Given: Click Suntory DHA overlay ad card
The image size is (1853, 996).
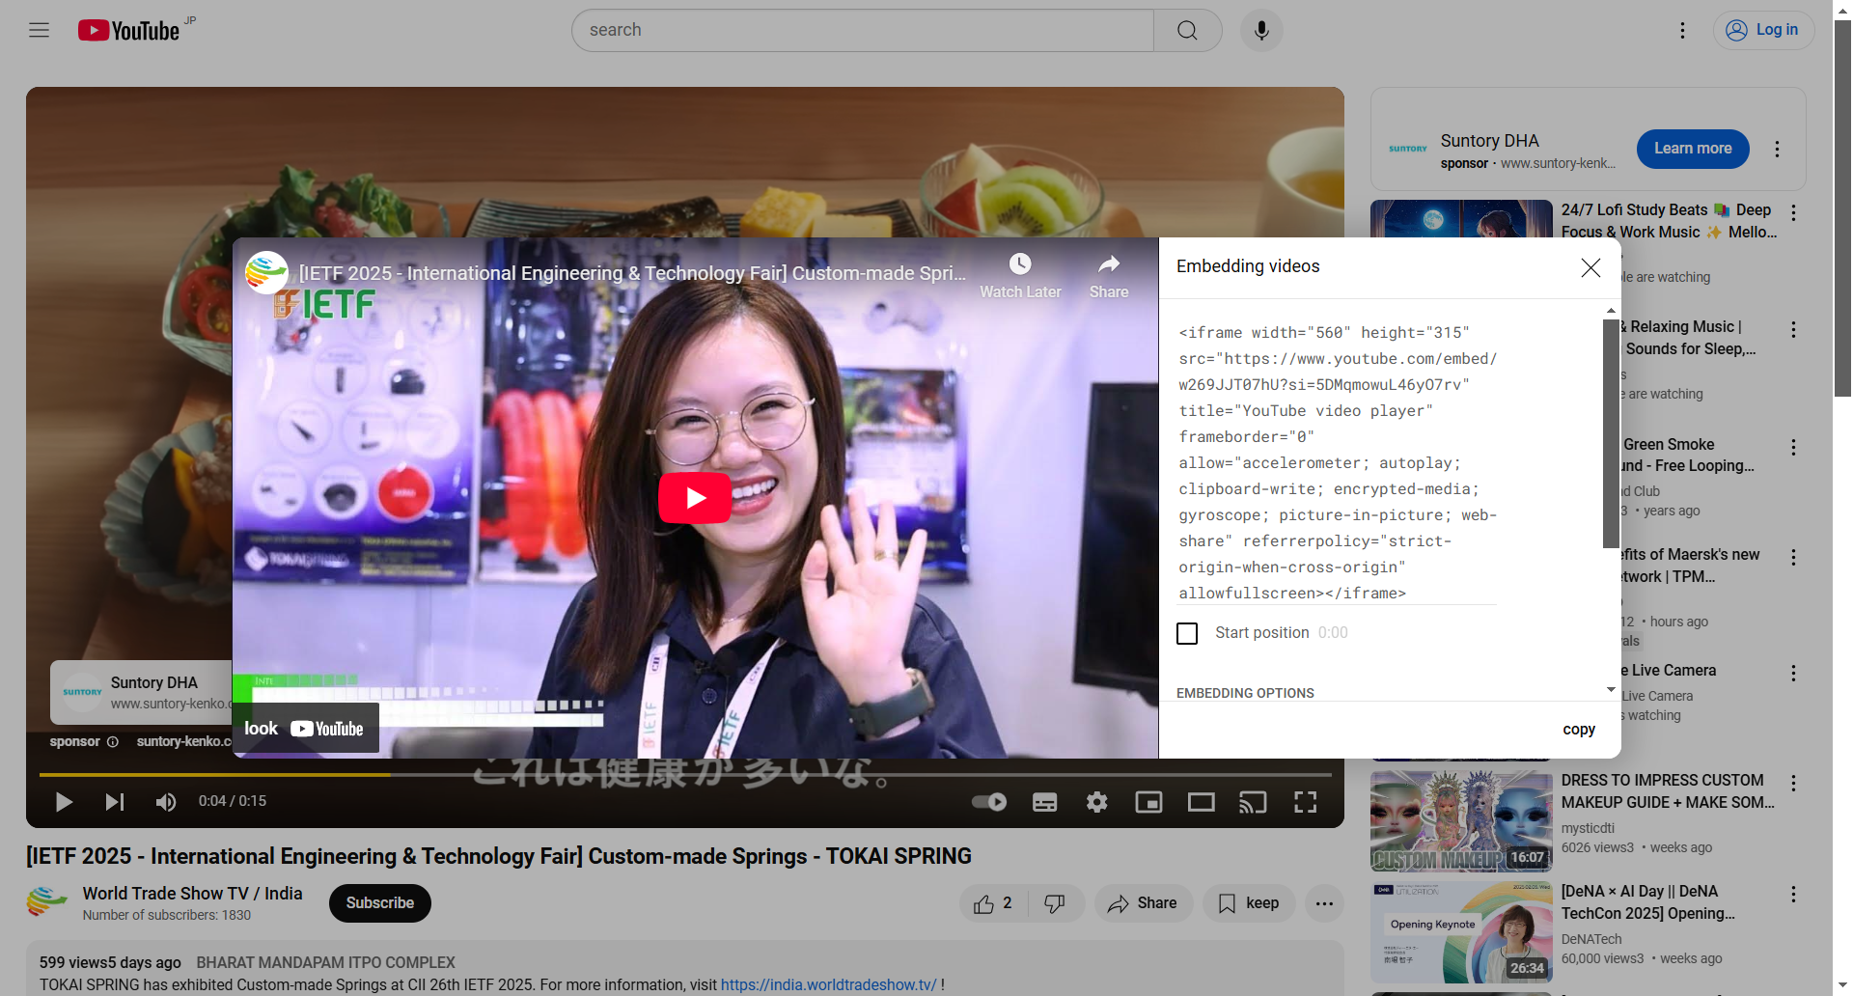Looking at the screenshot, I should coord(142,692).
